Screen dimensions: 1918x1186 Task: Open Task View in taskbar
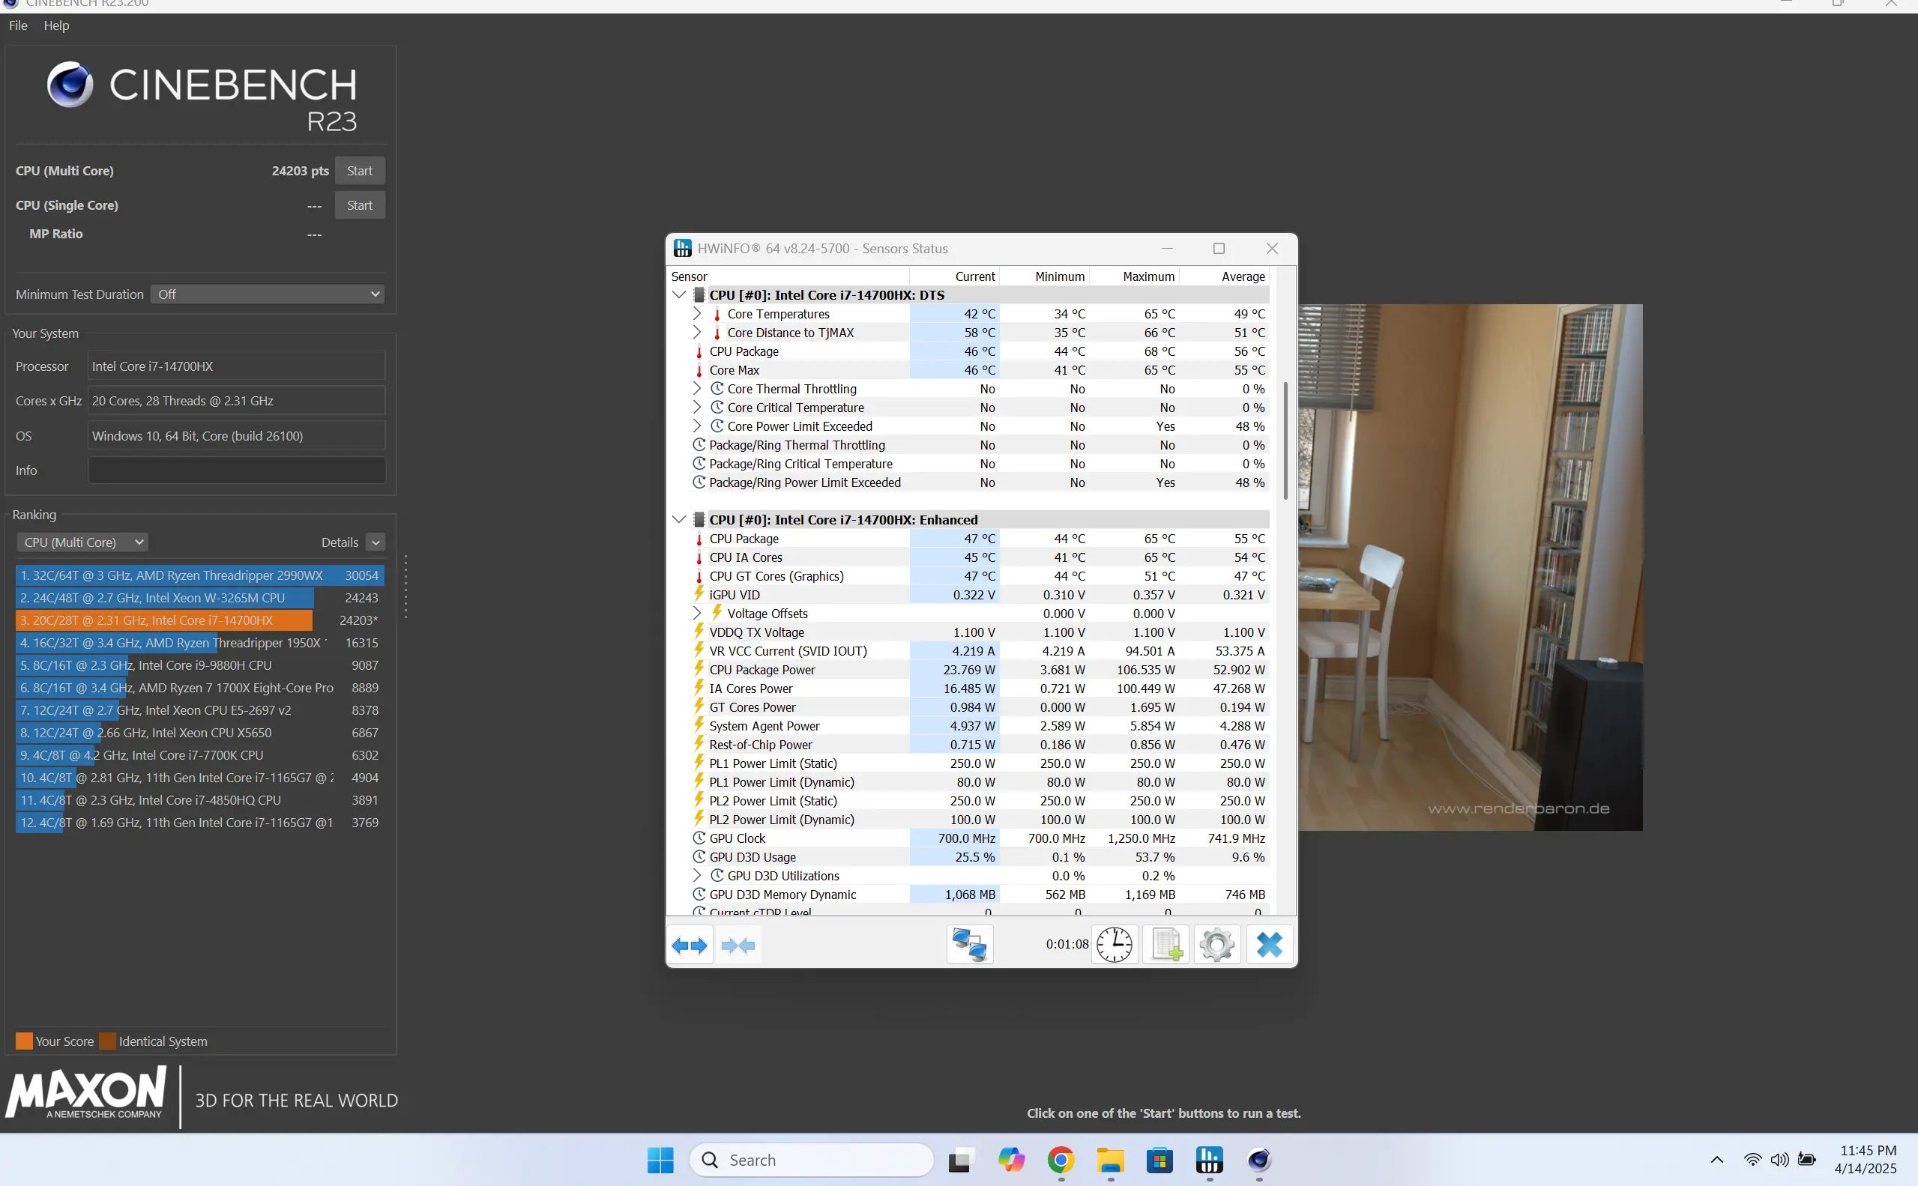(x=960, y=1160)
